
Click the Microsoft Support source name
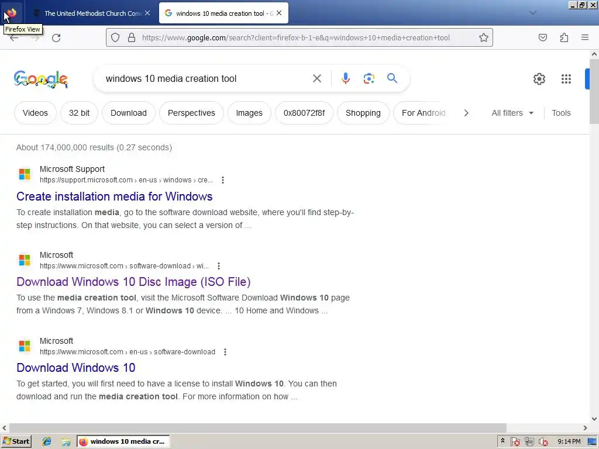point(72,169)
